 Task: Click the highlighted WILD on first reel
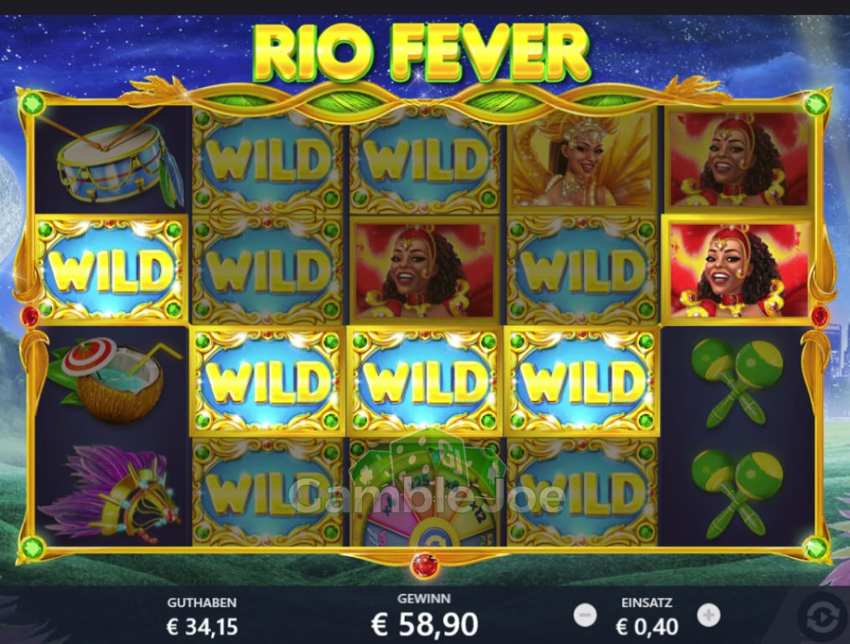pos(111,269)
